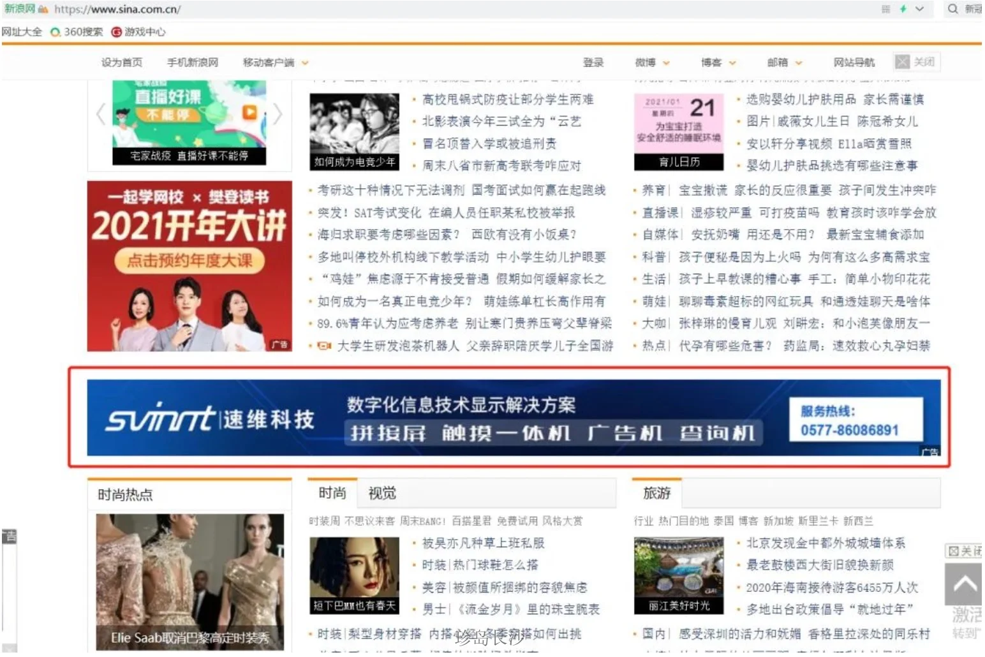Click the svinnt 速维科技 banner ad
The image size is (985, 657).
(x=514, y=418)
